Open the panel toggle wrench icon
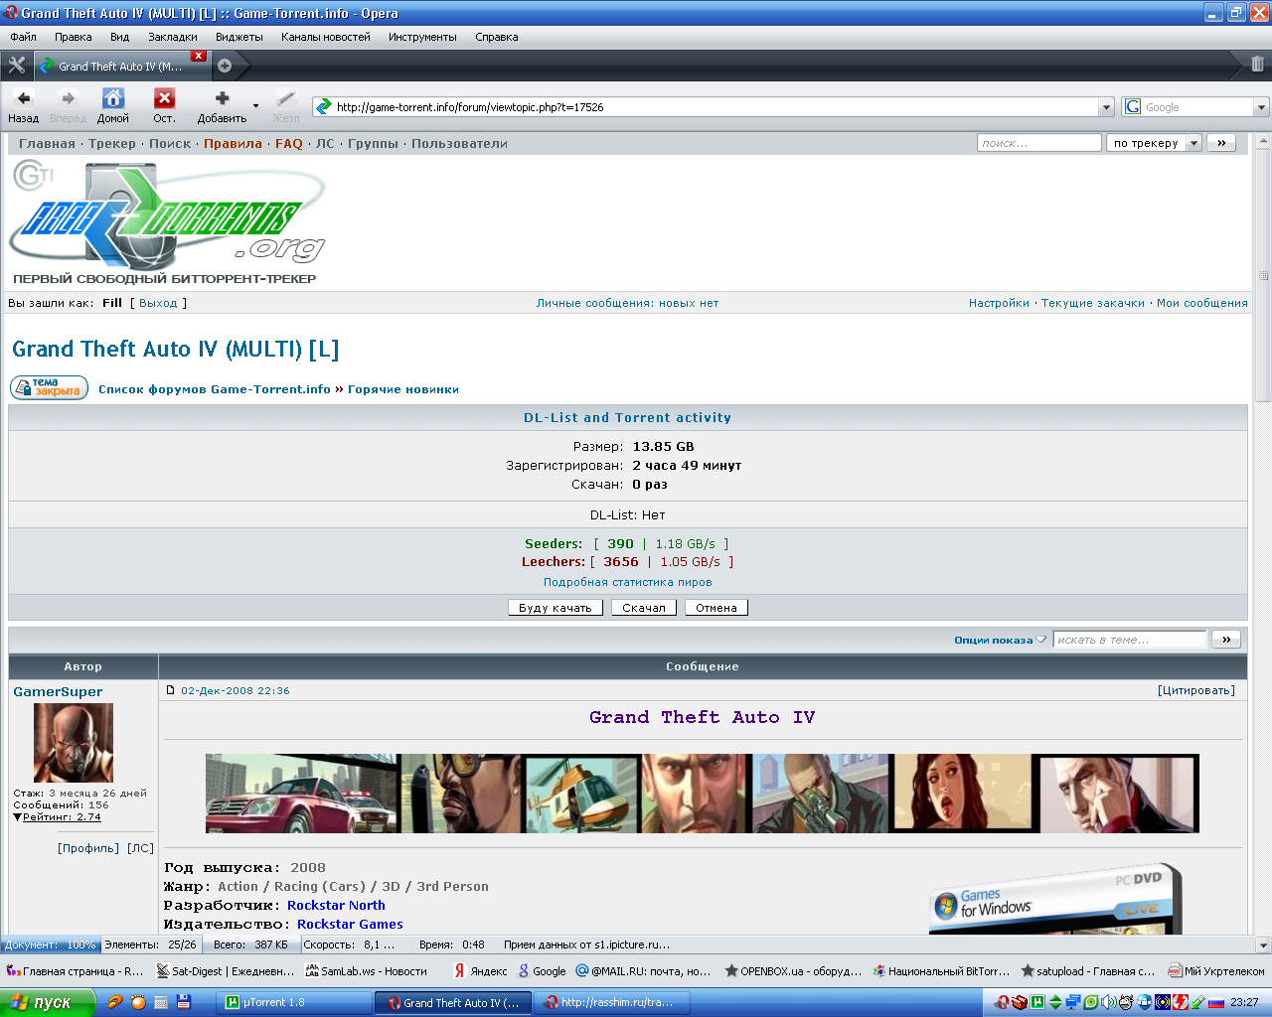1272x1017 pixels. (x=17, y=66)
